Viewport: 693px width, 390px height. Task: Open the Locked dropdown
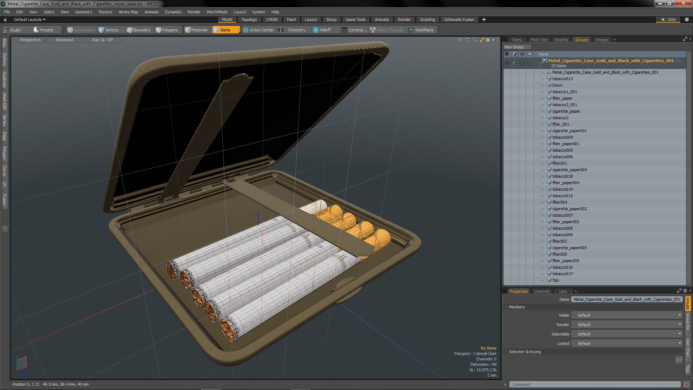tap(627, 343)
